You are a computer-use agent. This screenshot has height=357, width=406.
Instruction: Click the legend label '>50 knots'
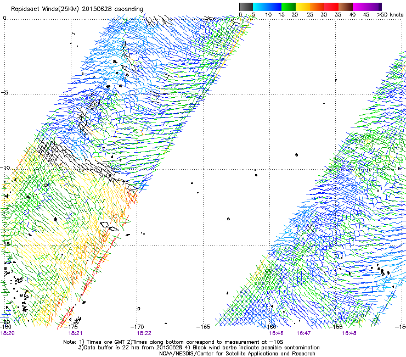[390, 15]
